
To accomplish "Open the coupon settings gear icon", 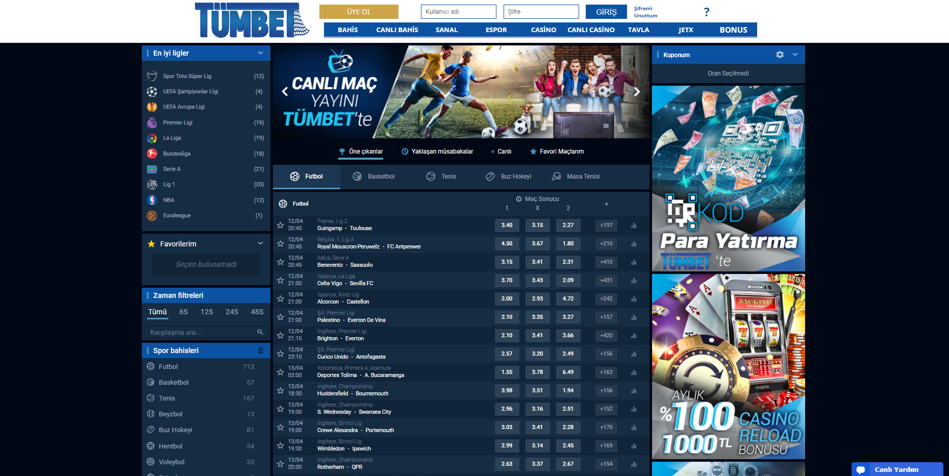I will [x=780, y=55].
